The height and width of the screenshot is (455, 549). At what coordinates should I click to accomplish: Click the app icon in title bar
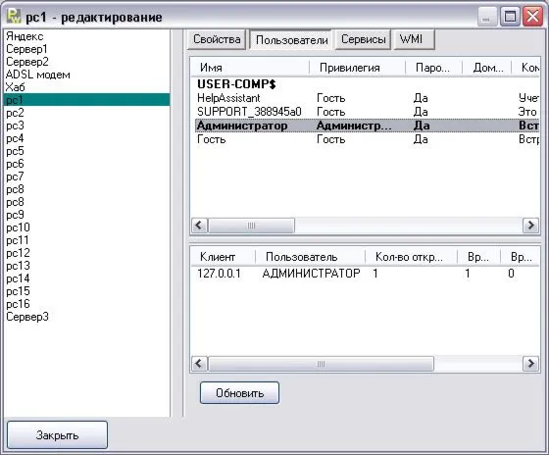tap(15, 17)
